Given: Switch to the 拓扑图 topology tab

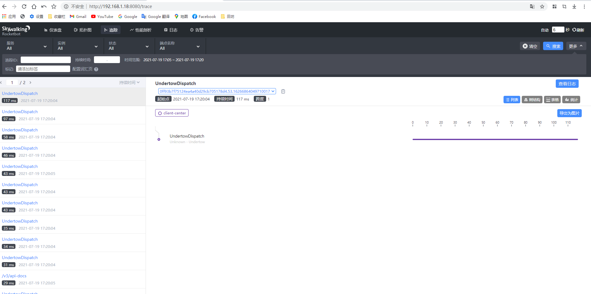Looking at the screenshot, I should point(83,30).
